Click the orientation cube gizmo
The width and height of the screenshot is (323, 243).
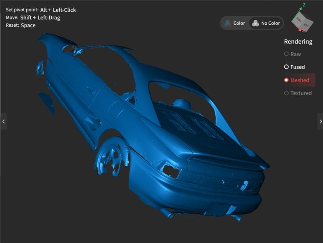(302, 21)
